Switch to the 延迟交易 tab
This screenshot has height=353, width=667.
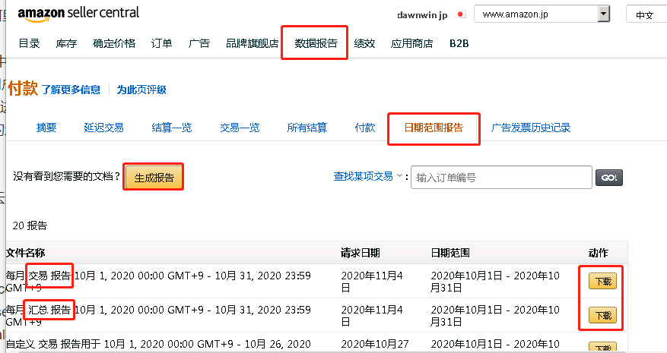103,128
